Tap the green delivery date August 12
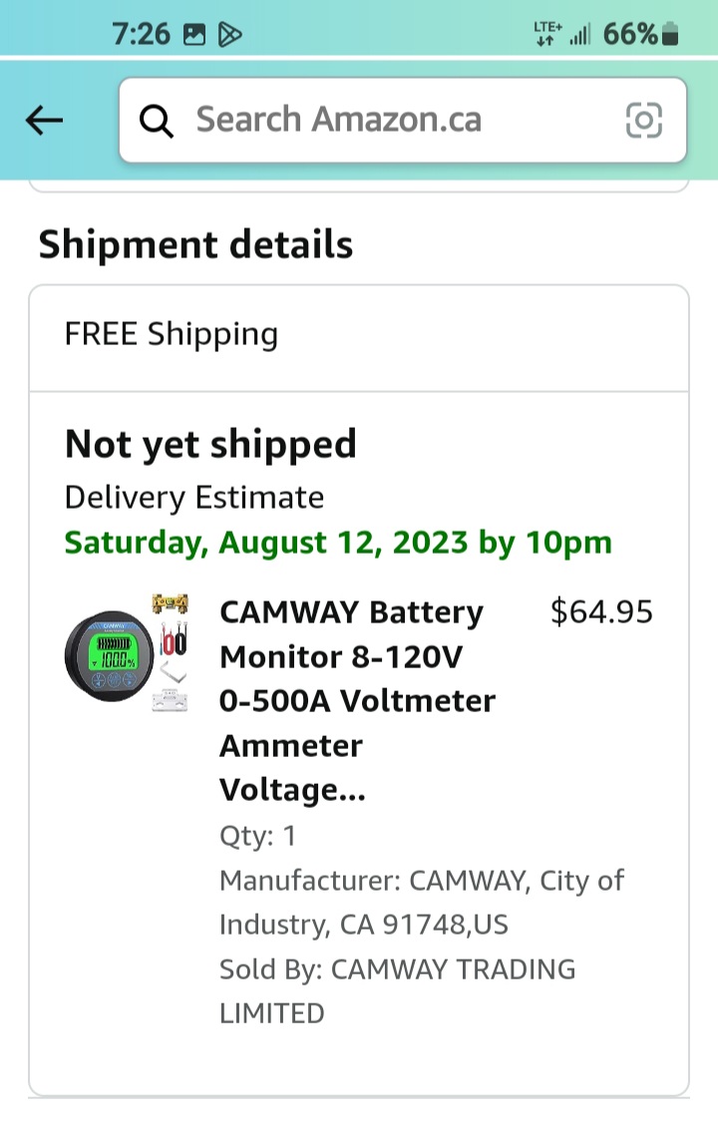 tap(338, 543)
